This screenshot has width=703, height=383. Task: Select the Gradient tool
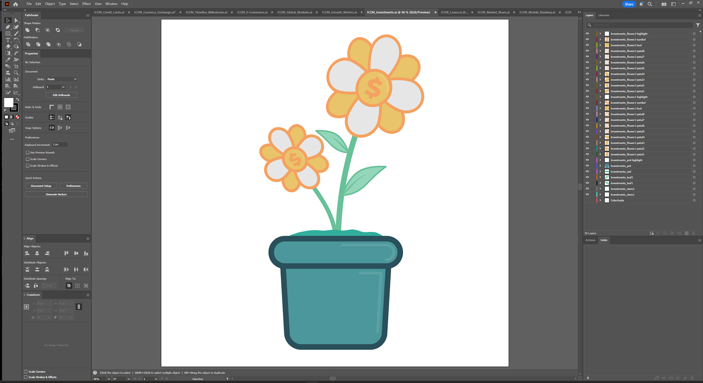point(8,53)
